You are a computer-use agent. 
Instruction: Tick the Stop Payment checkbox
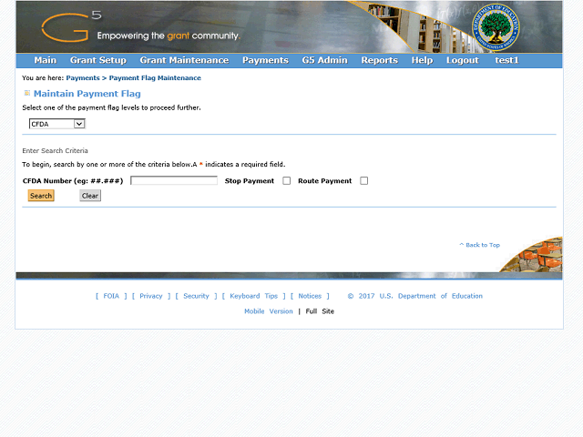click(286, 180)
